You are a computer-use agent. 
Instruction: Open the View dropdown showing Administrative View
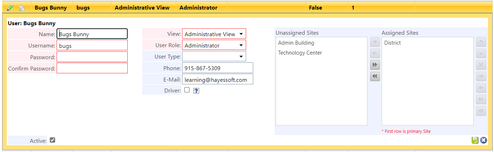click(x=214, y=34)
